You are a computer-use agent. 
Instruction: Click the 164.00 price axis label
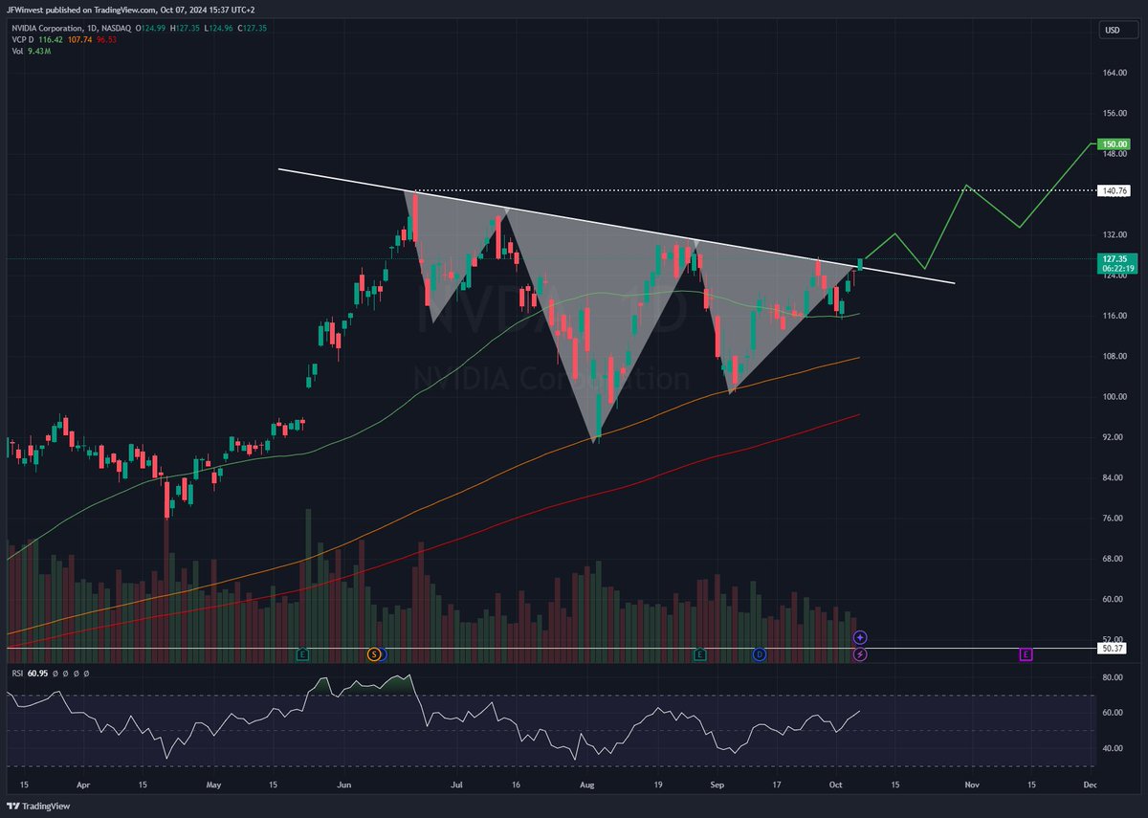click(x=1115, y=73)
